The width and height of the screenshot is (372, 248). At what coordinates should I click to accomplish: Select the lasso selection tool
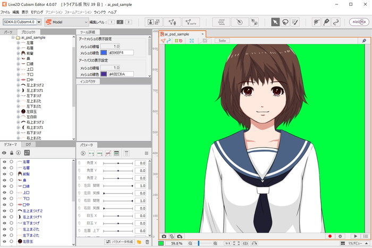click(285, 22)
